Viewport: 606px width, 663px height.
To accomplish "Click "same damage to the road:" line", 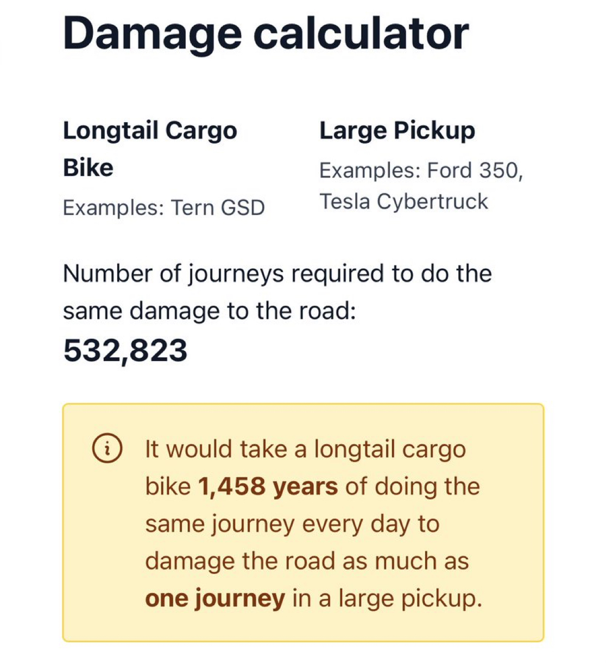I will [209, 311].
